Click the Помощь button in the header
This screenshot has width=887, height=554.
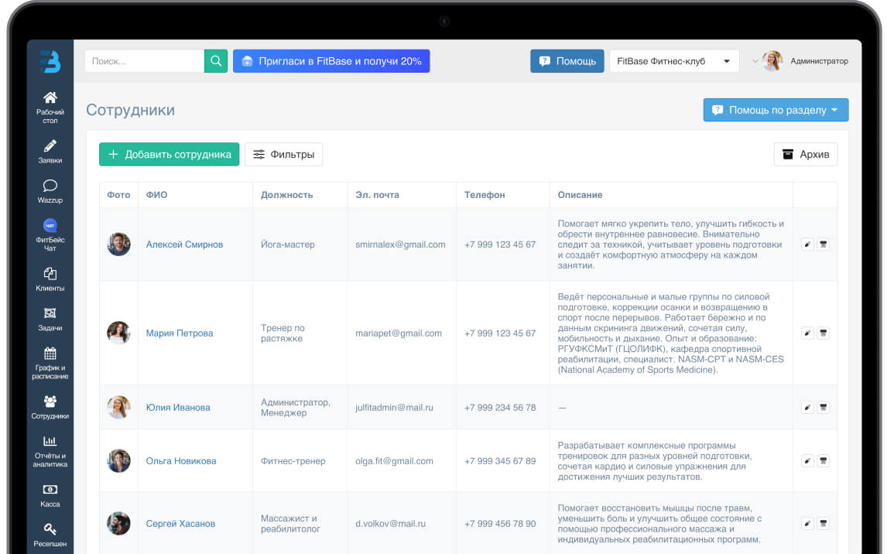(567, 61)
